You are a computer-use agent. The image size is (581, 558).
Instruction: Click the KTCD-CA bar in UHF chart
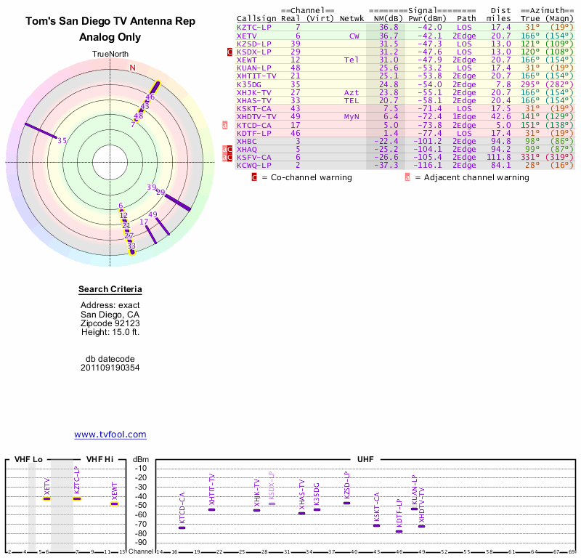(x=182, y=527)
